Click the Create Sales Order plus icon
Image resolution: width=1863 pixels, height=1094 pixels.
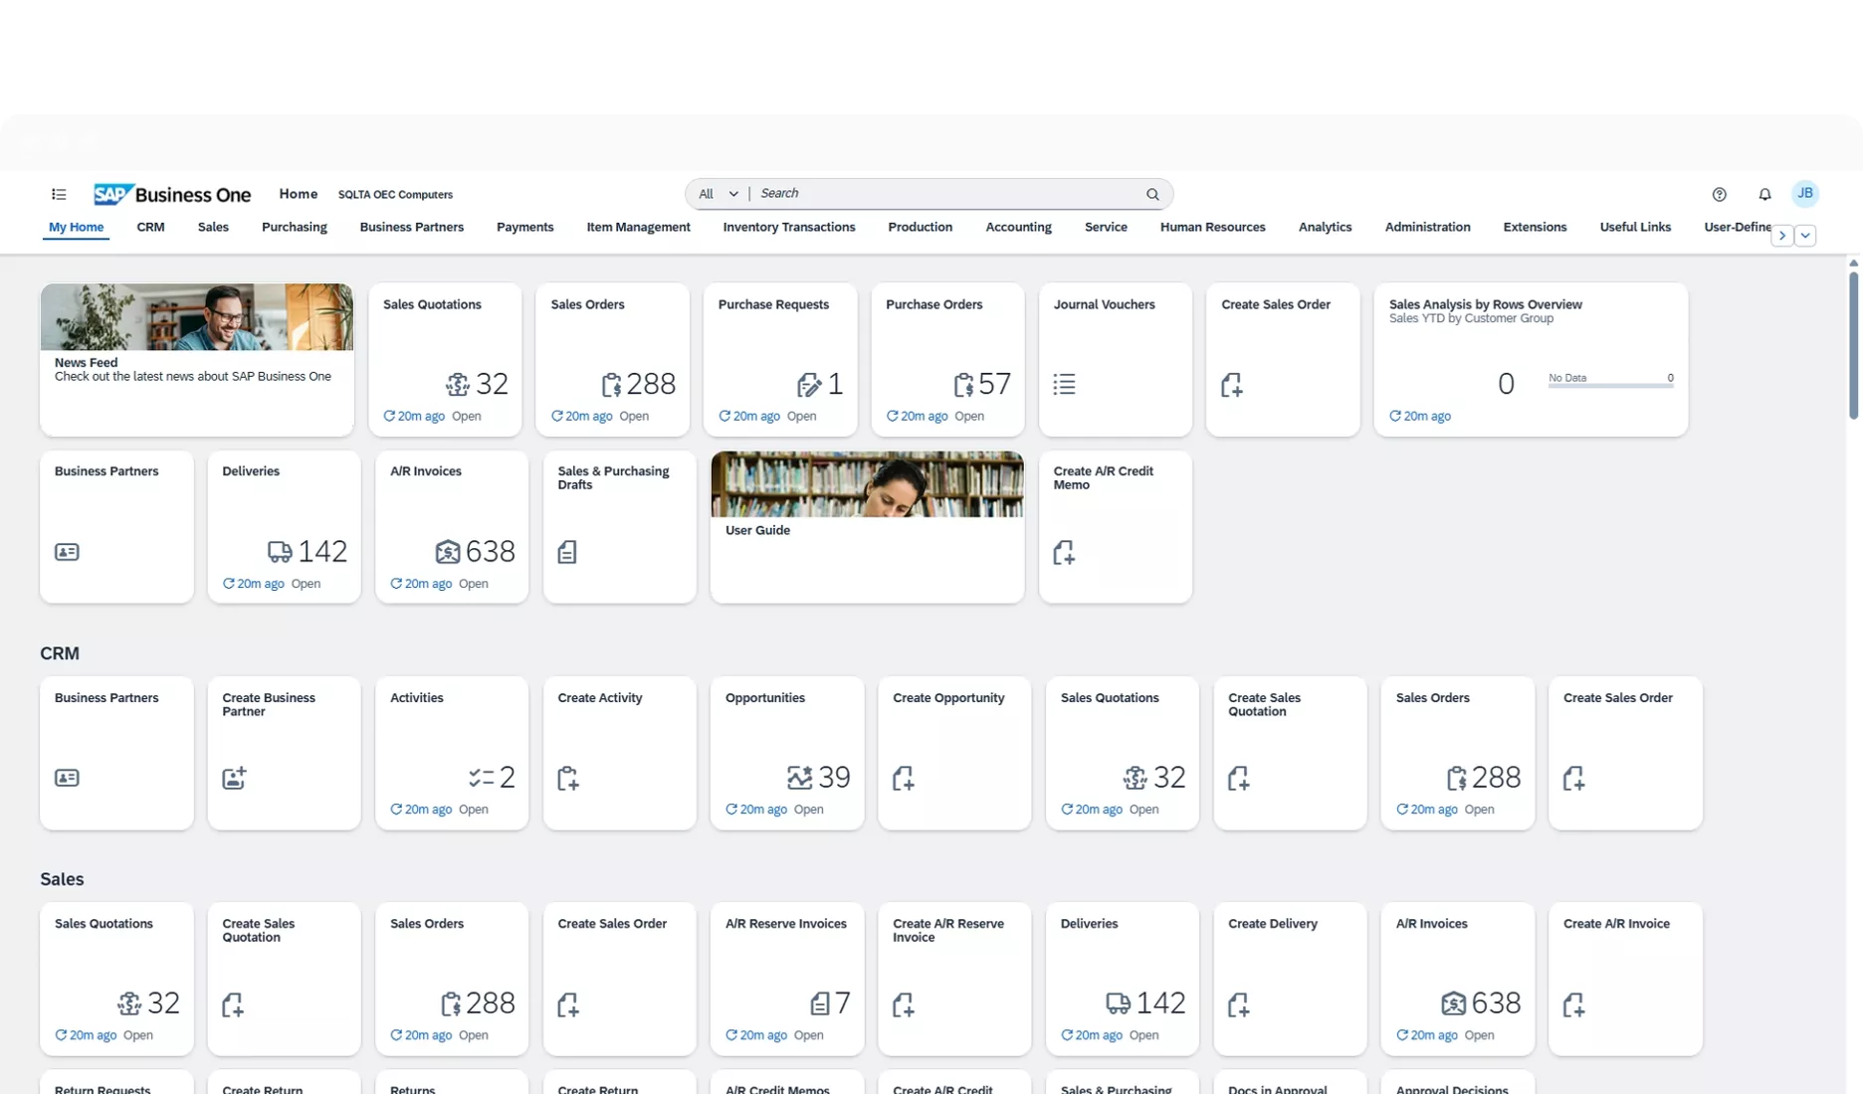[x=1232, y=384]
